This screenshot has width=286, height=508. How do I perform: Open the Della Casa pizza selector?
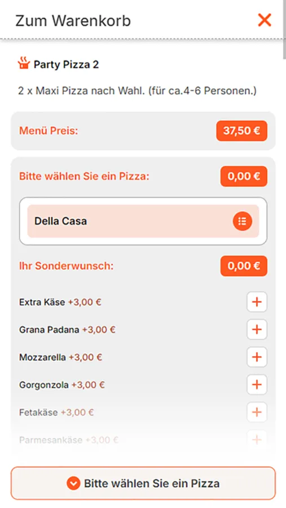tap(143, 221)
